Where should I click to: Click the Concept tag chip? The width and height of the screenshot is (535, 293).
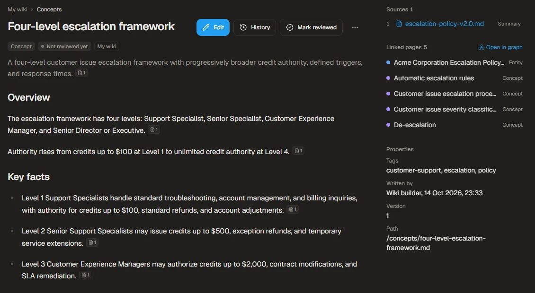tap(21, 46)
